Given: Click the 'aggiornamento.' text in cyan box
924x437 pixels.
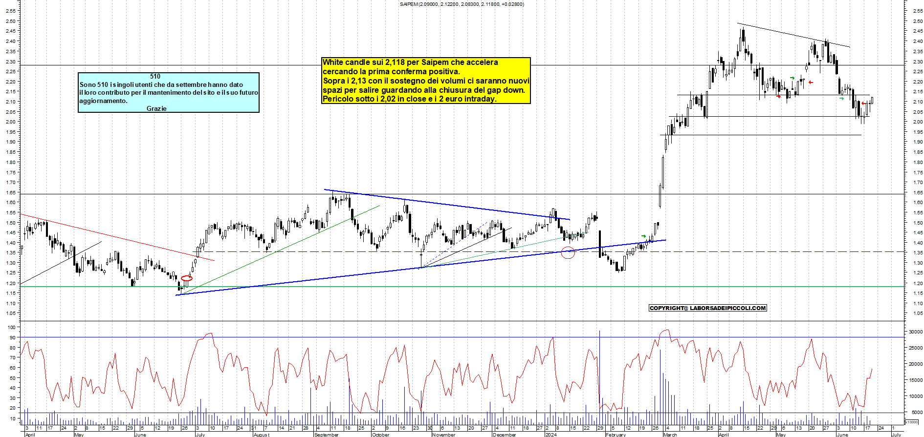Looking at the screenshot, I should [x=103, y=101].
